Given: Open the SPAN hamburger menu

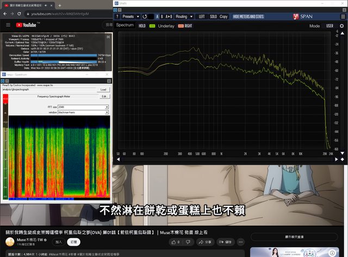Looking at the screenshot, I should coord(343,17).
